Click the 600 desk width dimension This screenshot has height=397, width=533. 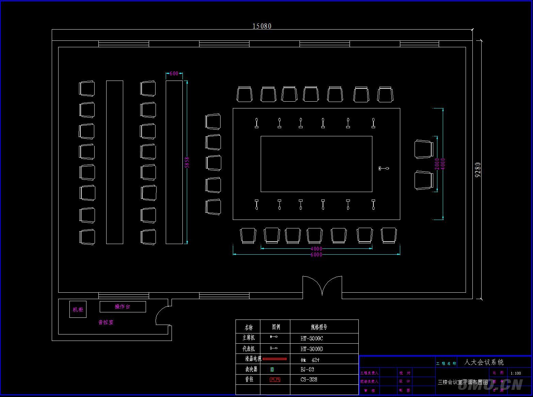pyautogui.click(x=174, y=73)
